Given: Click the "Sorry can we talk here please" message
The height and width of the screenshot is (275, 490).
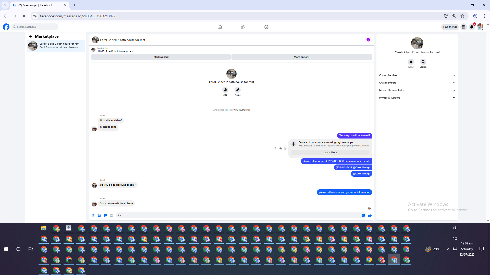Looking at the screenshot, I should 116,203.
